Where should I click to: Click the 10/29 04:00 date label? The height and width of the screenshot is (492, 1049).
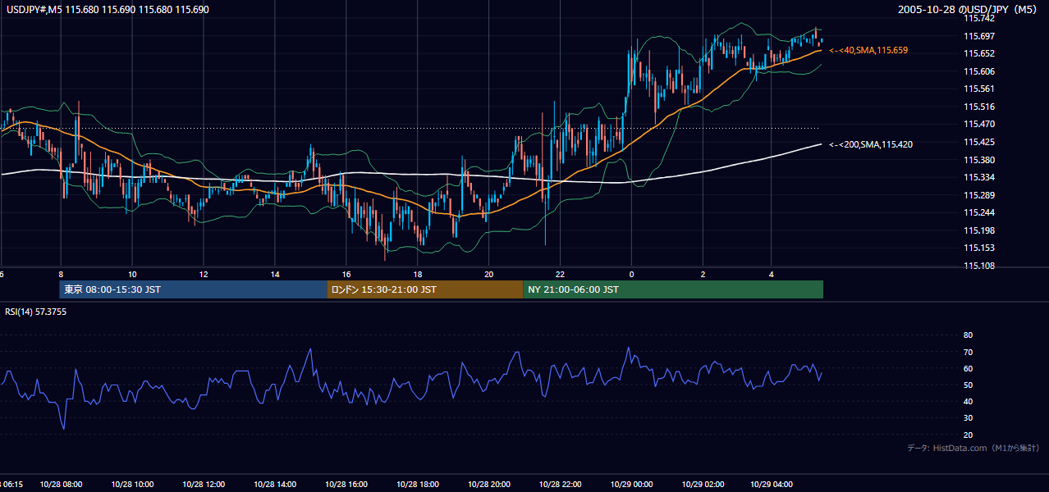point(771,485)
